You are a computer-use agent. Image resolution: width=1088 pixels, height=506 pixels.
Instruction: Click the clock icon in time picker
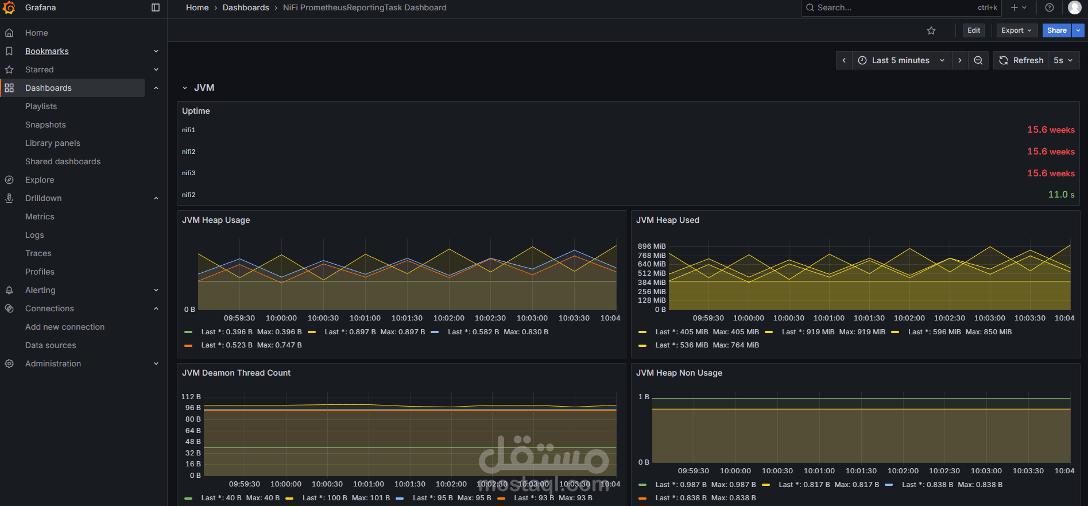coord(862,60)
